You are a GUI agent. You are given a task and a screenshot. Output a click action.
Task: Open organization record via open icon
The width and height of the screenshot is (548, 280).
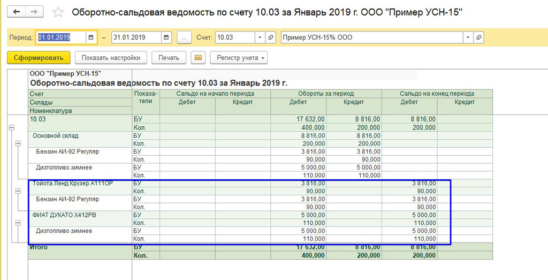(x=478, y=37)
